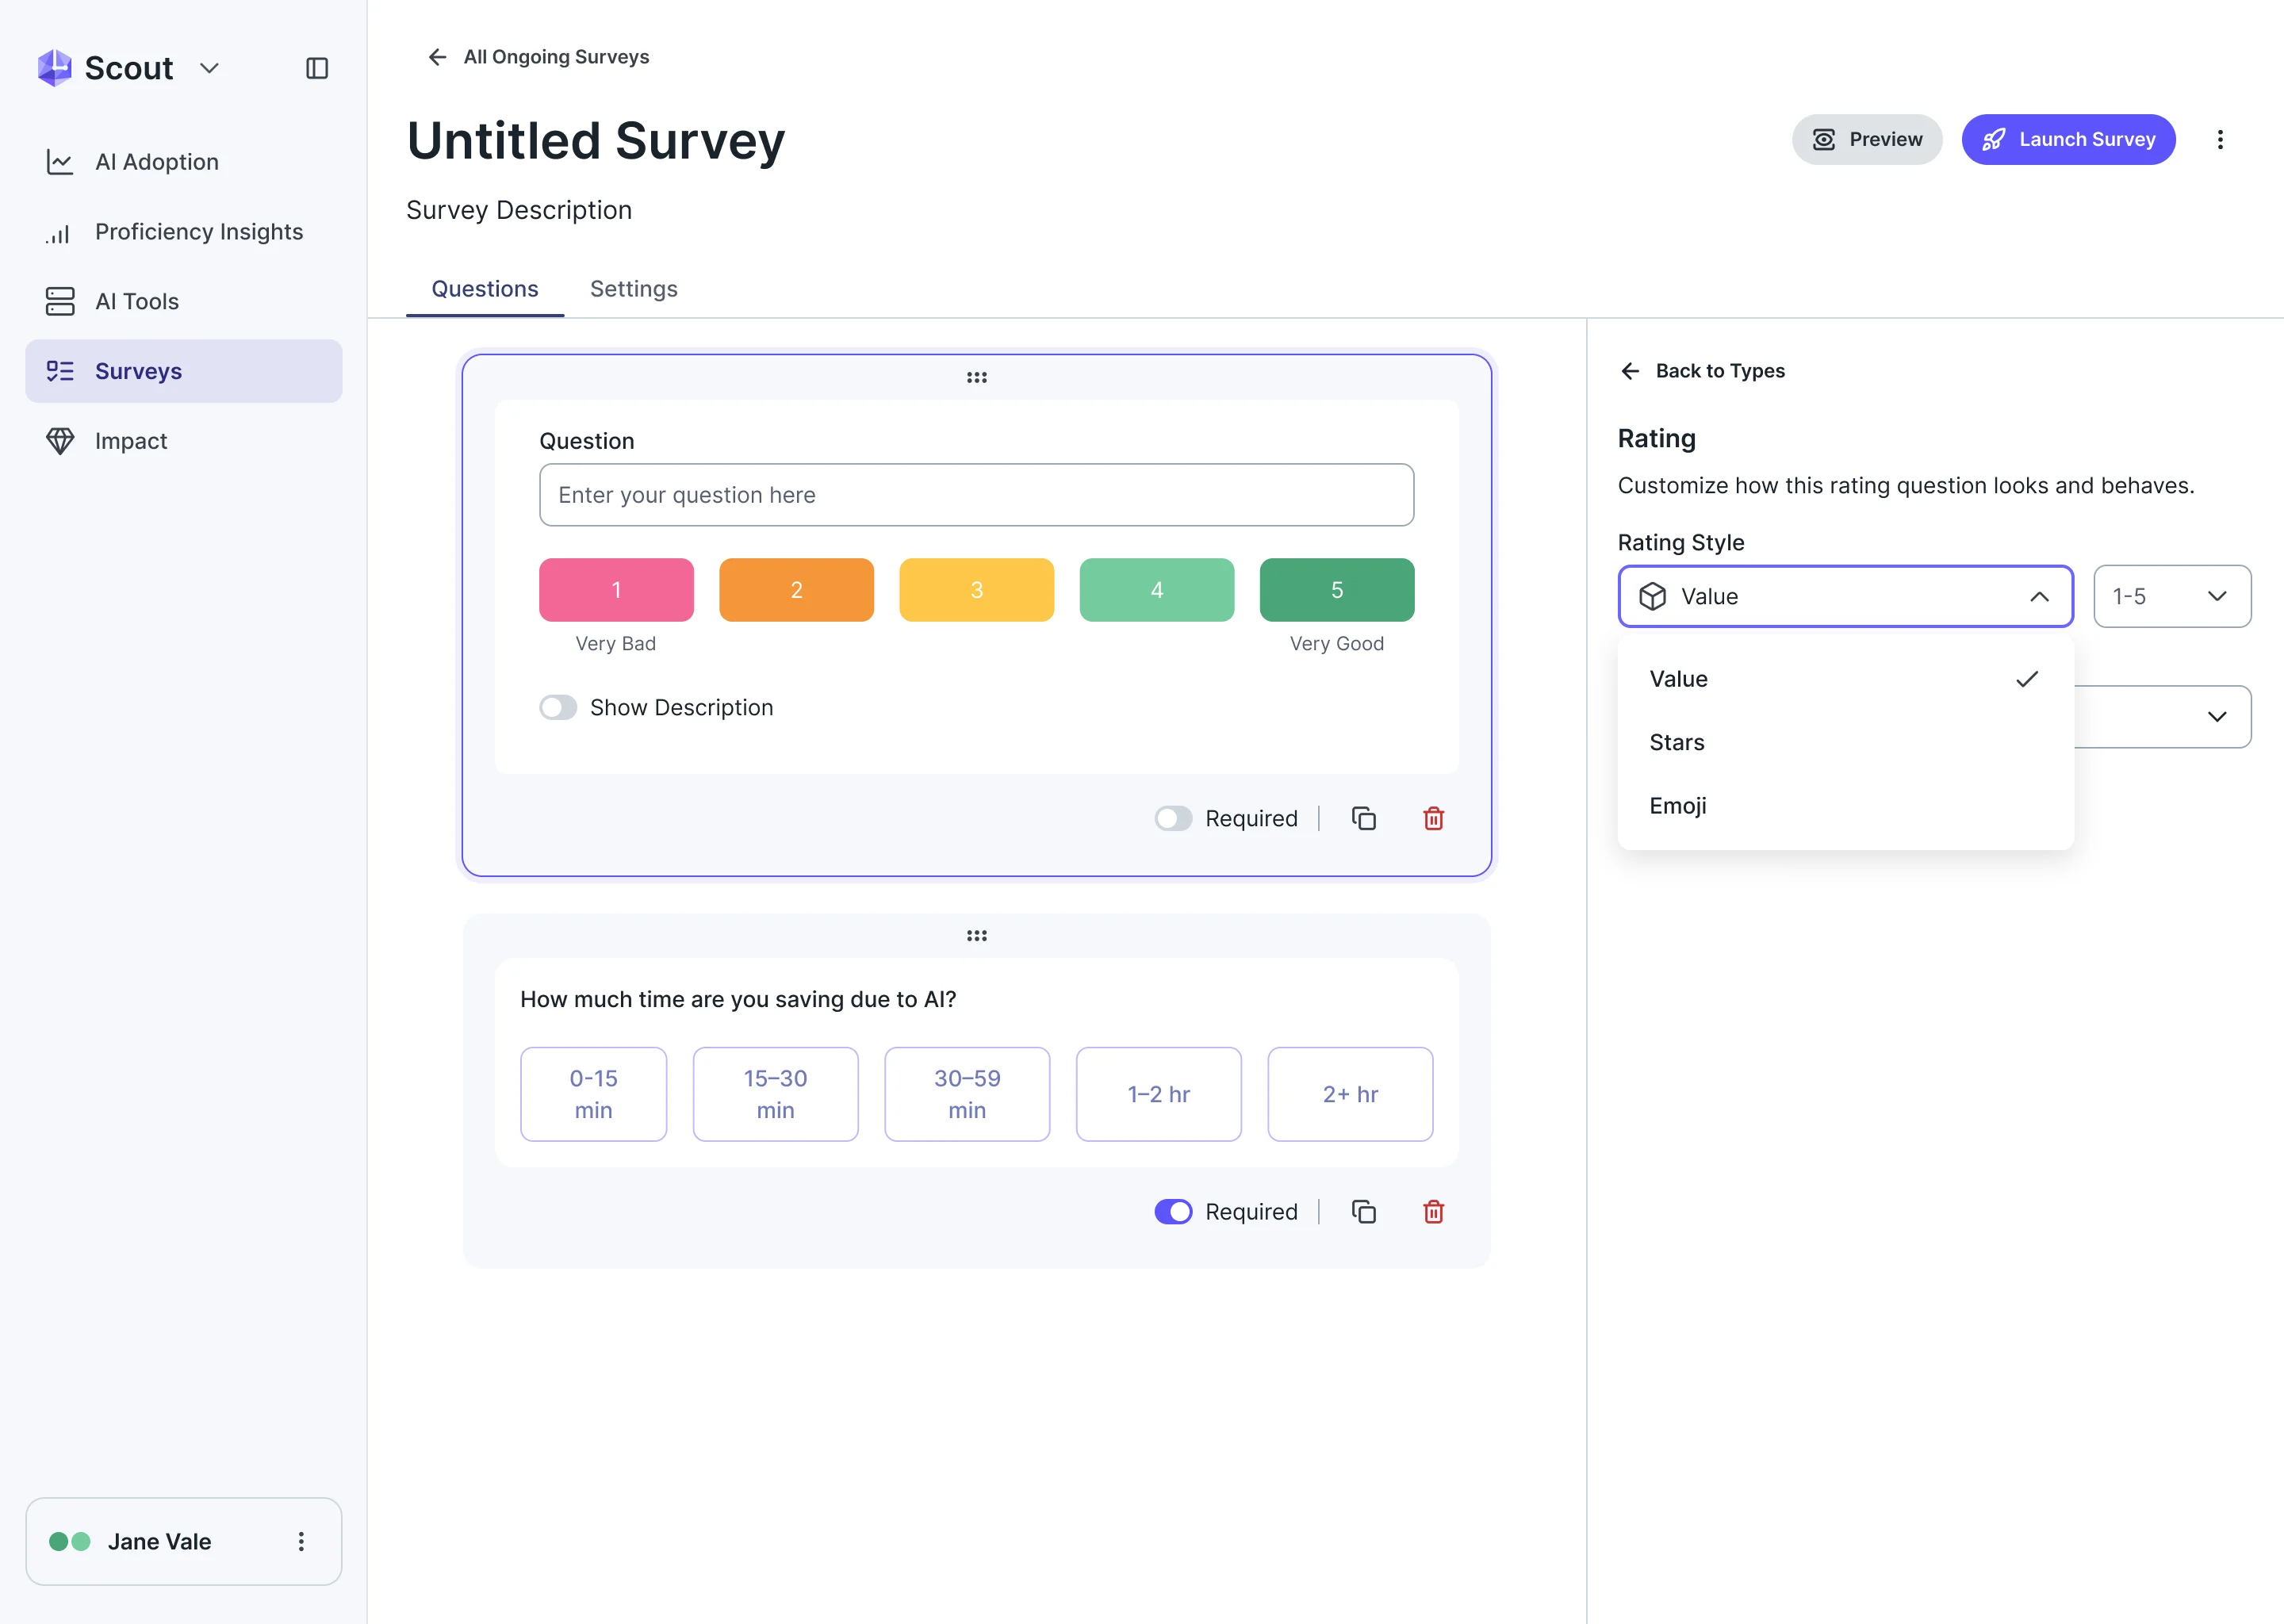2284x1624 pixels.
Task: Click the Survey Description text
Action: pyautogui.click(x=519, y=210)
